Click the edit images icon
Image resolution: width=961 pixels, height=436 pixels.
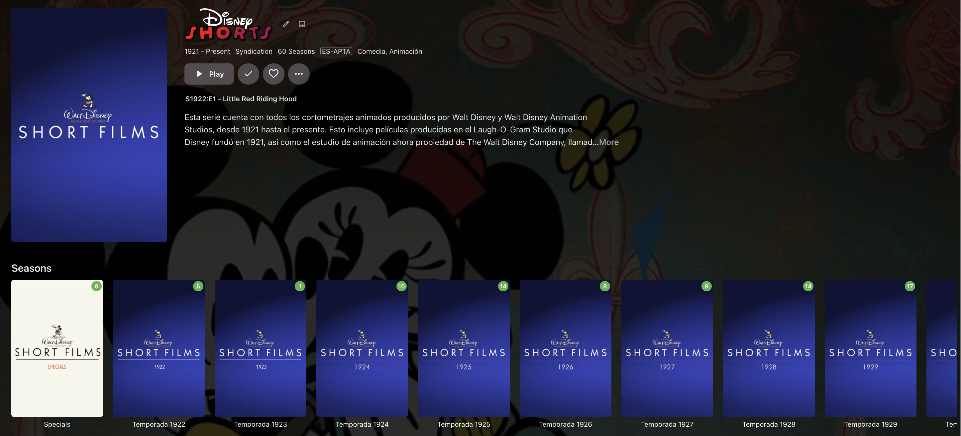click(x=302, y=24)
